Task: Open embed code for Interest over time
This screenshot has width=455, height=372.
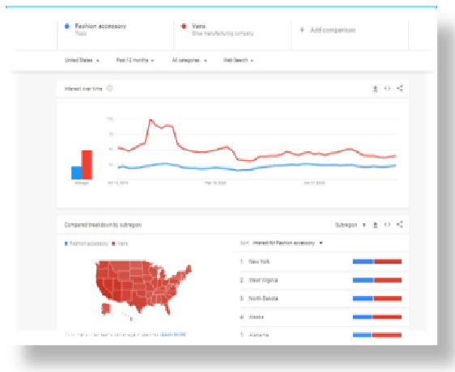Action: point(387,89)
